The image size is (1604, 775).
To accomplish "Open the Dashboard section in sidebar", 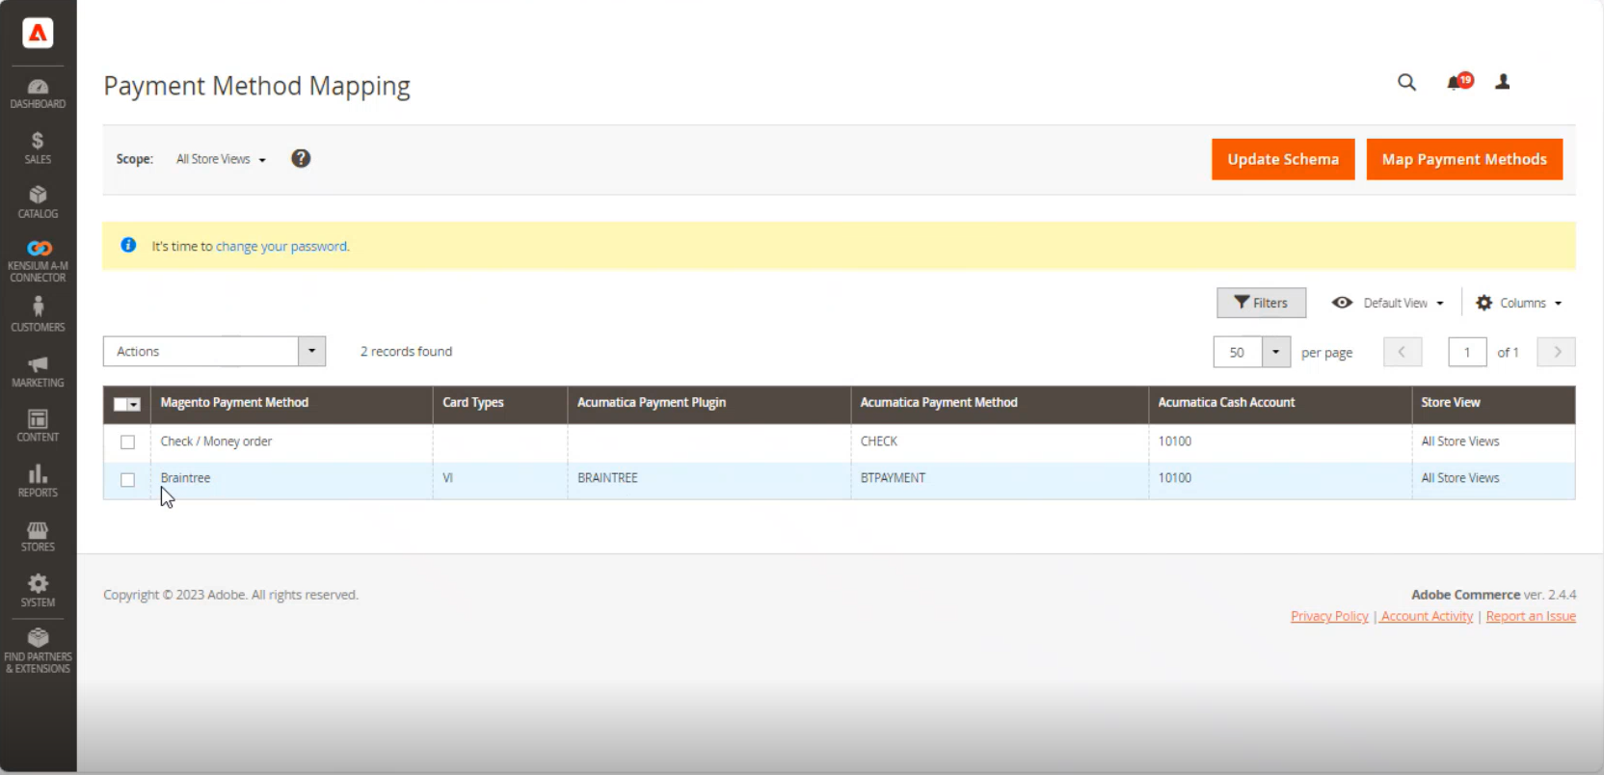I will point(38,94).
